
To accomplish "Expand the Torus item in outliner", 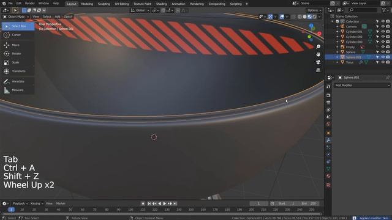I will 337,62.
